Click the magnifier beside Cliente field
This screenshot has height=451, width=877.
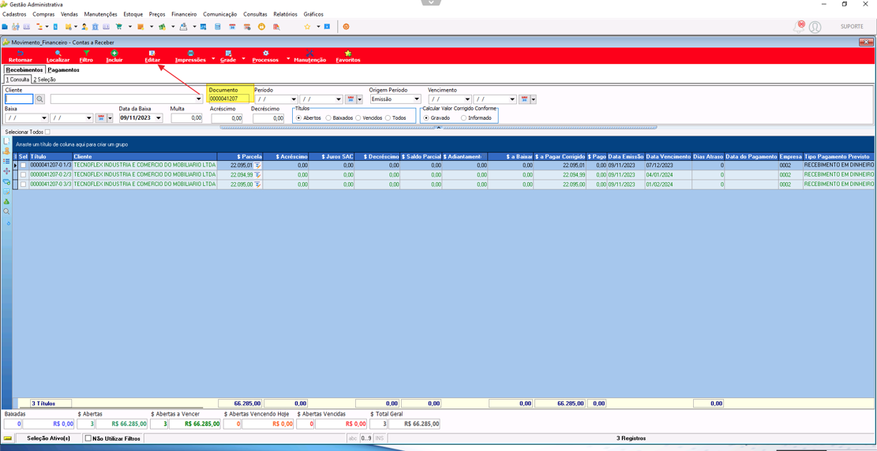(x=40, y=99)
